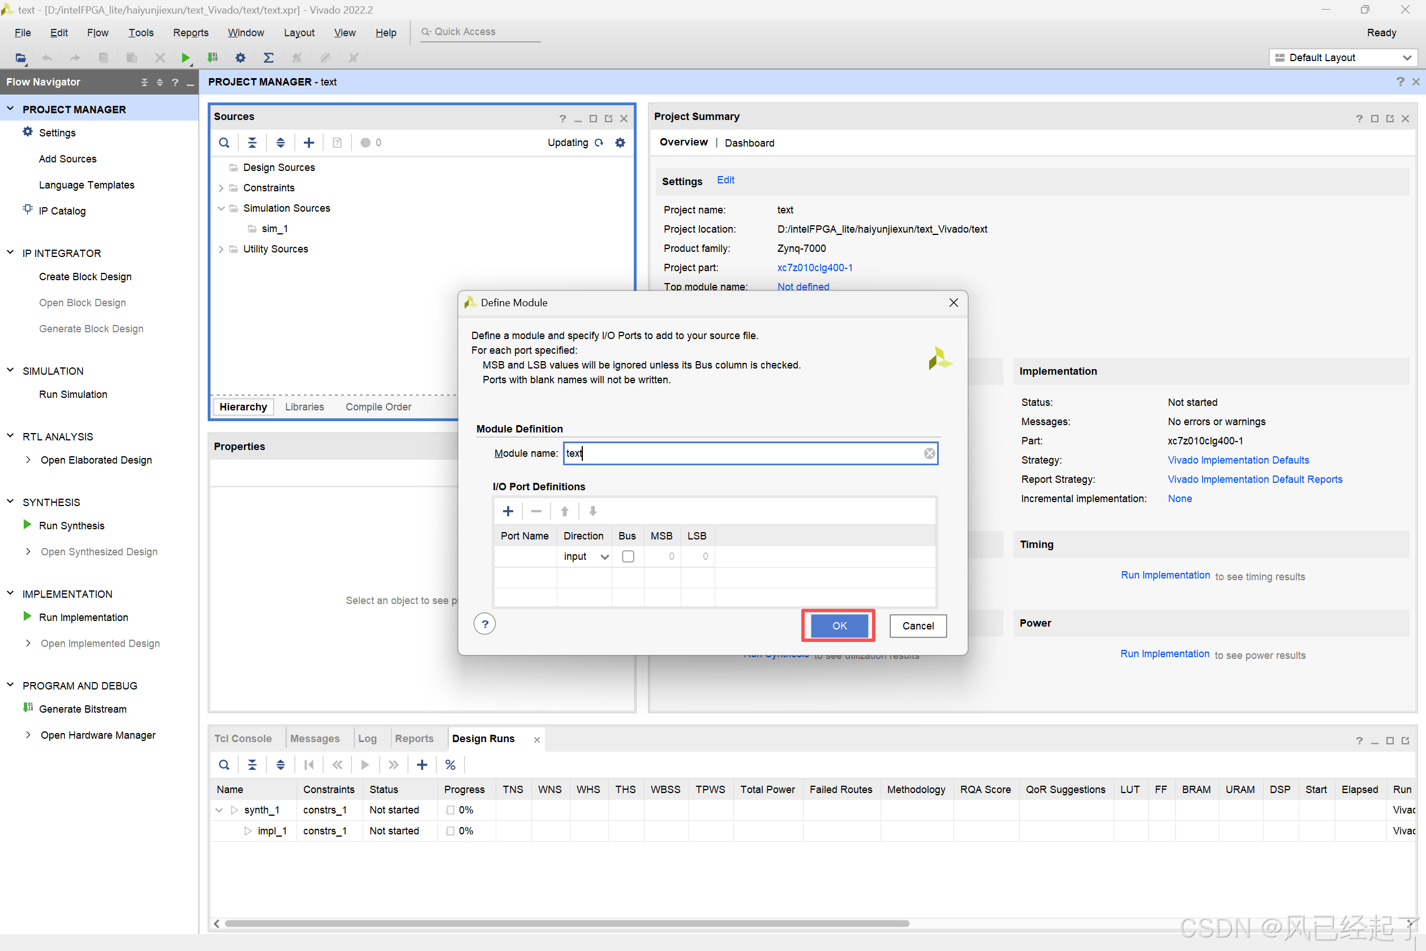Expand Open Hardware Manager item
Screen dimensions: 1426x951
click(28, 735)
